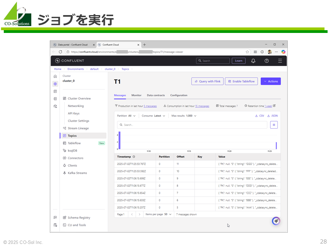Open the browser profile avatar
Viewport: 330px width, 247px height.
tap(269, 52)
